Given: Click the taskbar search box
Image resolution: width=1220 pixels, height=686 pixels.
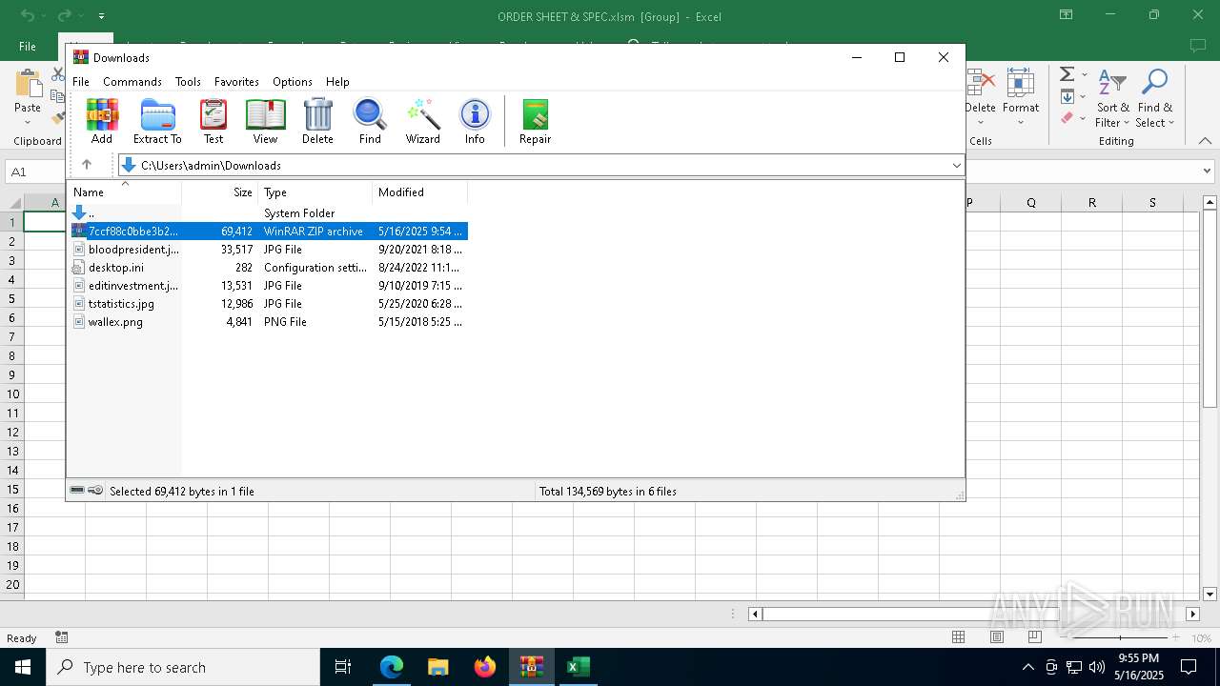Looking at the screenshot, I should [x=183, y=667].
